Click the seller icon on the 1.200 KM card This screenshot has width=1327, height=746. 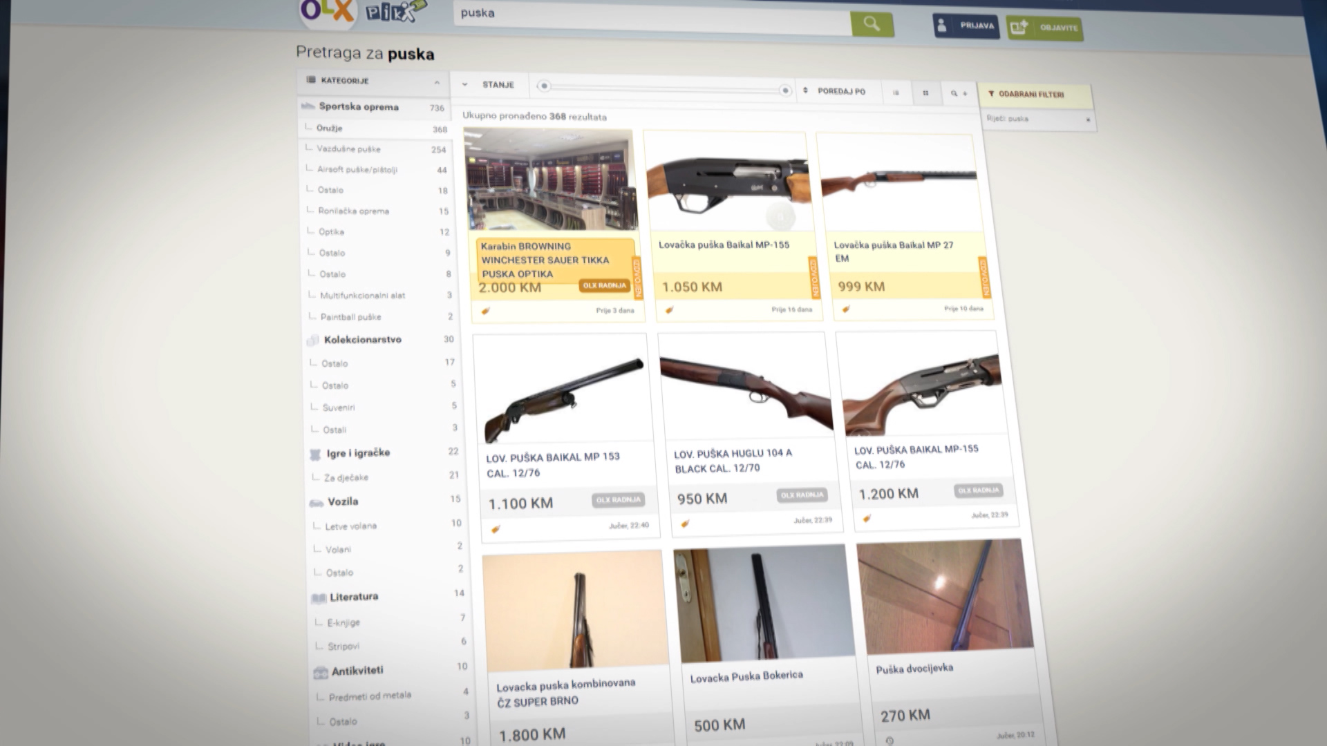pos(867,518)
